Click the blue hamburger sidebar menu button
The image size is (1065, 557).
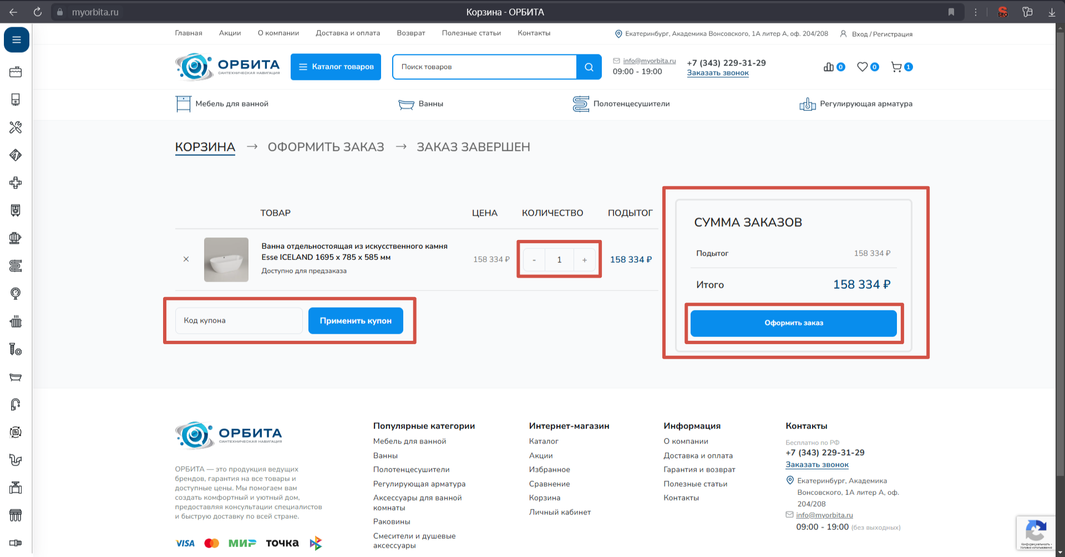[16, 40]
